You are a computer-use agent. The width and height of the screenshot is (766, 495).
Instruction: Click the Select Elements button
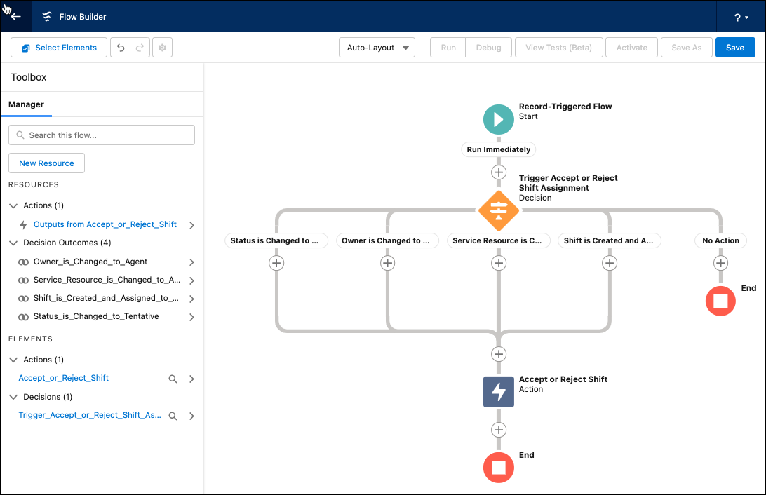(x=59, y=48)
